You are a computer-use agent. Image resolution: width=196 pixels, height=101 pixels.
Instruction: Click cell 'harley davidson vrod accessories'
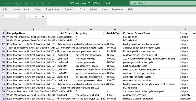[x=151, y=44]
